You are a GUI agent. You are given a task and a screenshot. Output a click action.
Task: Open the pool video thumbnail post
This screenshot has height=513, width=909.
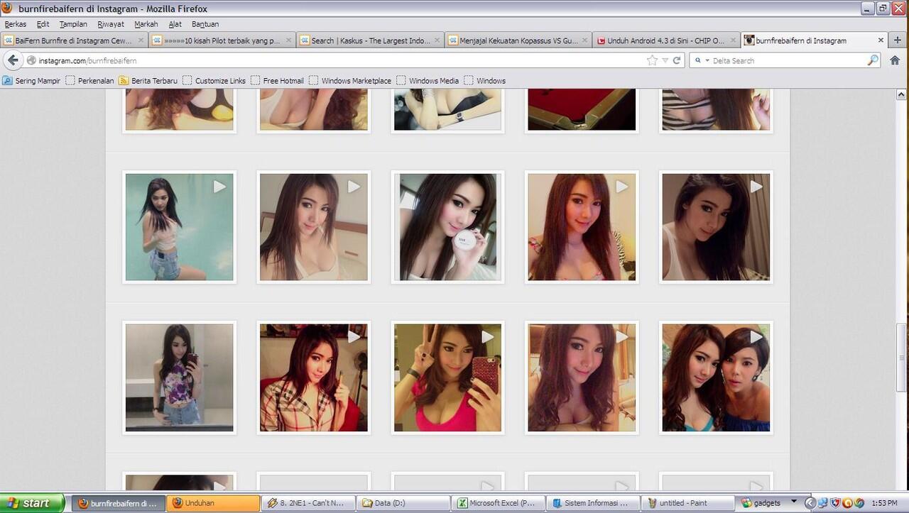pyautogui.click(x=179, y=227)
